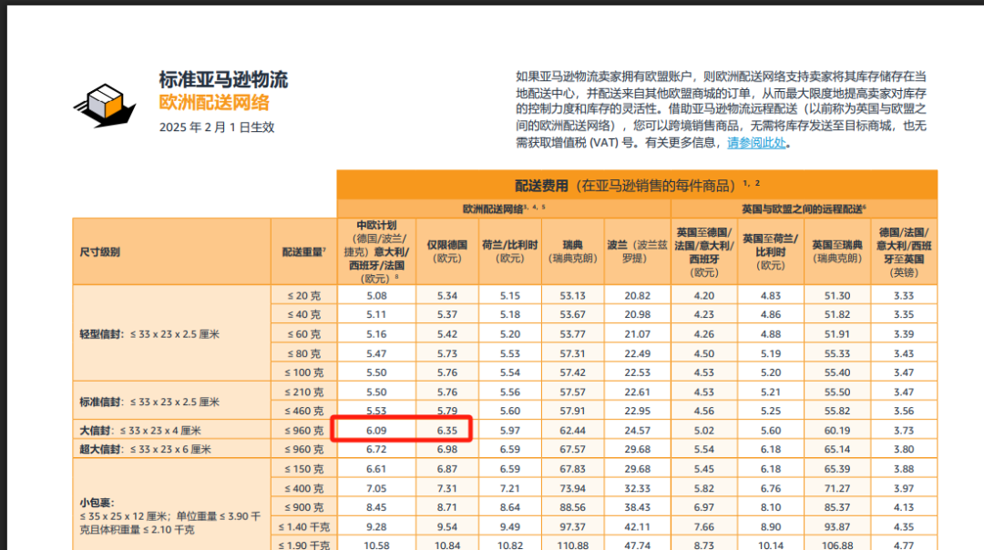Click the 3.33 fee in ≤ 20 克 row
The image size is (984, 550).
[904, 295]
